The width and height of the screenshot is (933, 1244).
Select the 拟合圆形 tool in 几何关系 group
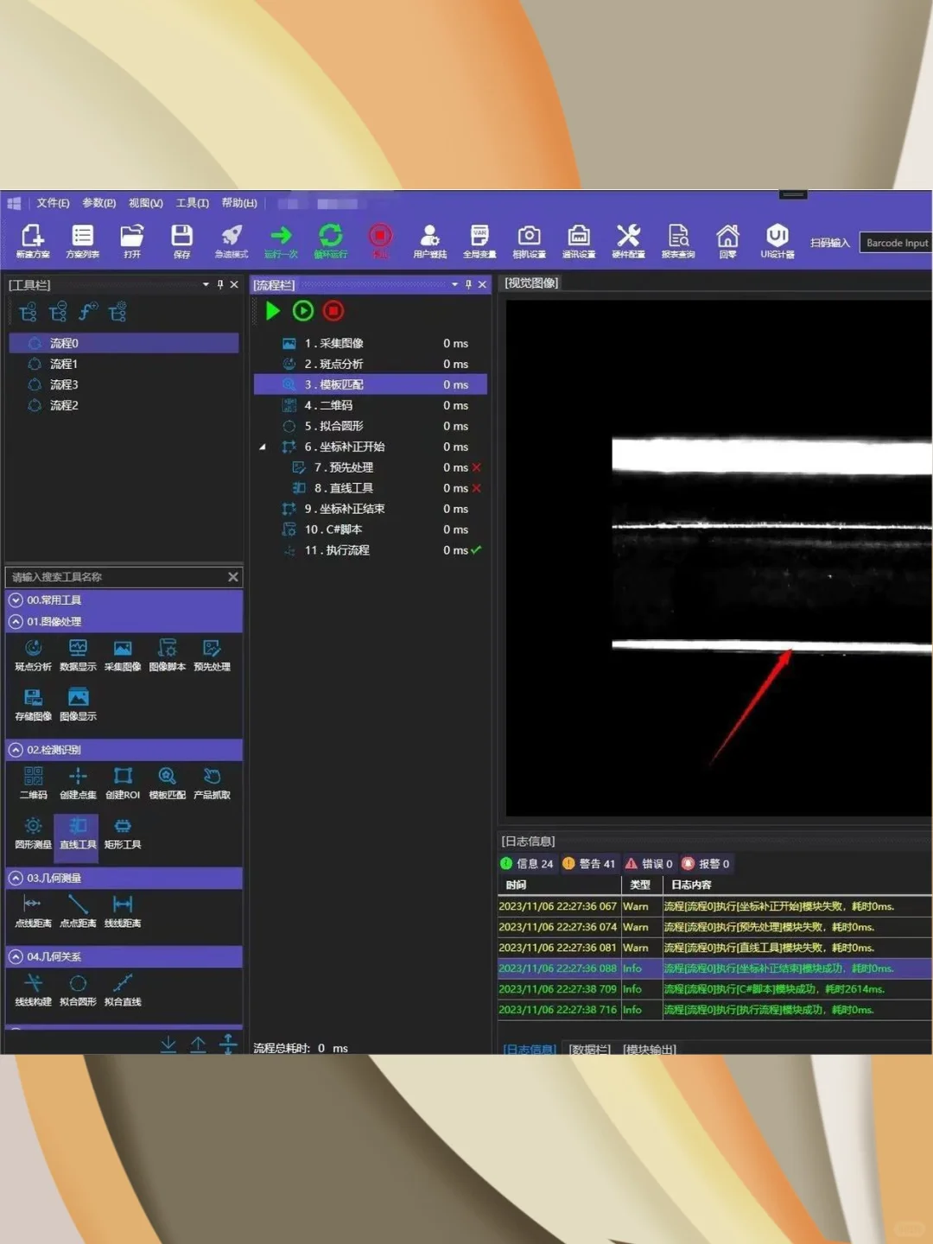tap(78, 990)
